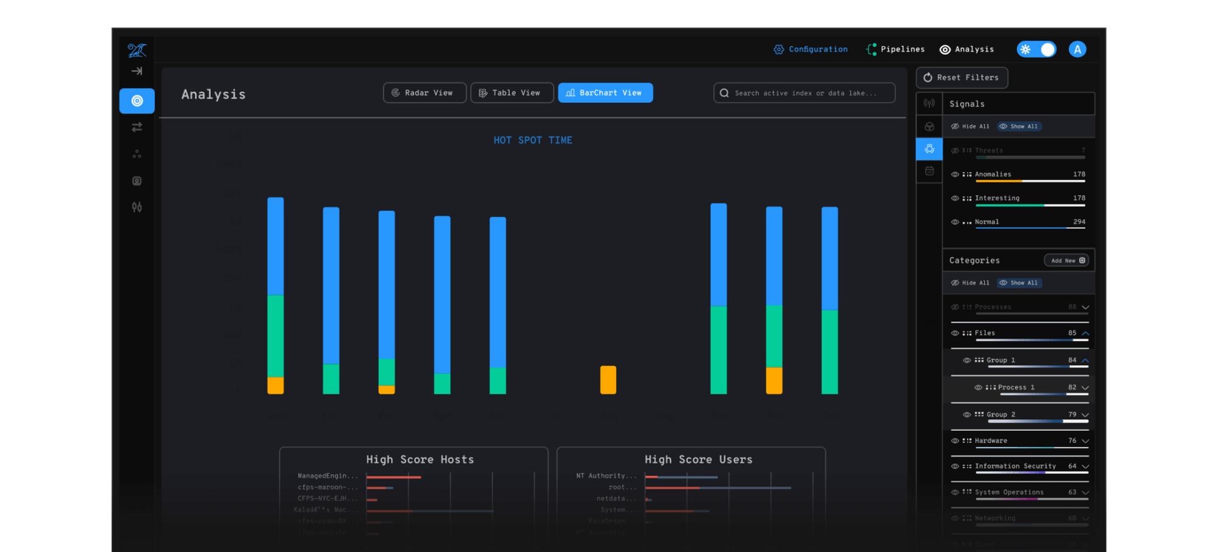
Task: Open the sliders settings sidebar icon
Action: click(x=137, y=208)
